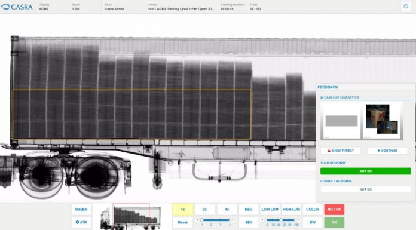Click the zoom slider's right arrow

[234, 220]
